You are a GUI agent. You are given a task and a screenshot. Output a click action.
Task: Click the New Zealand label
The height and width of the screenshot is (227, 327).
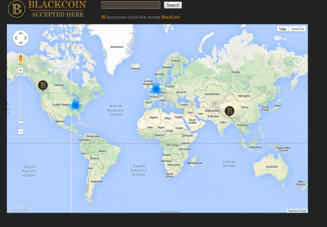click(301, 183)
